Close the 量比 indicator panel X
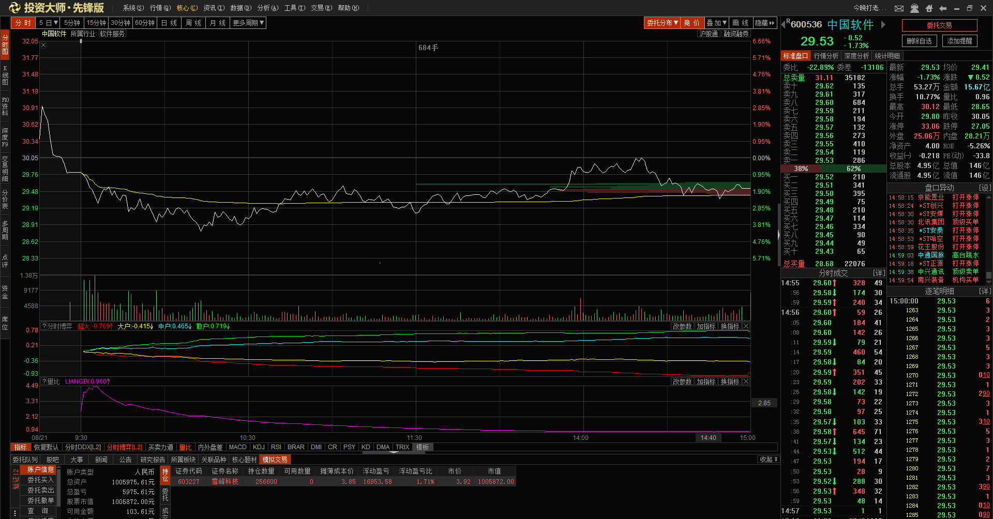 pos(746,381)
